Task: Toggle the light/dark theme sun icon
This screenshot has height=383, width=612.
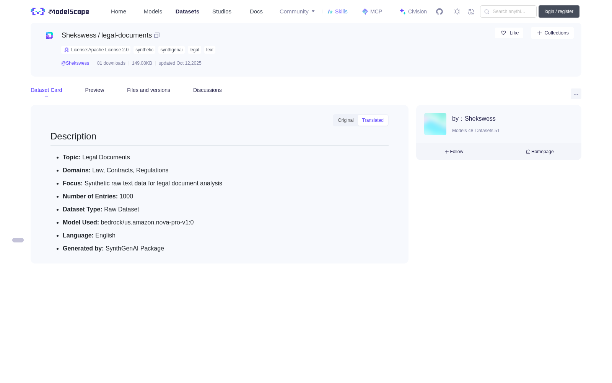Action: click(457, 11)
